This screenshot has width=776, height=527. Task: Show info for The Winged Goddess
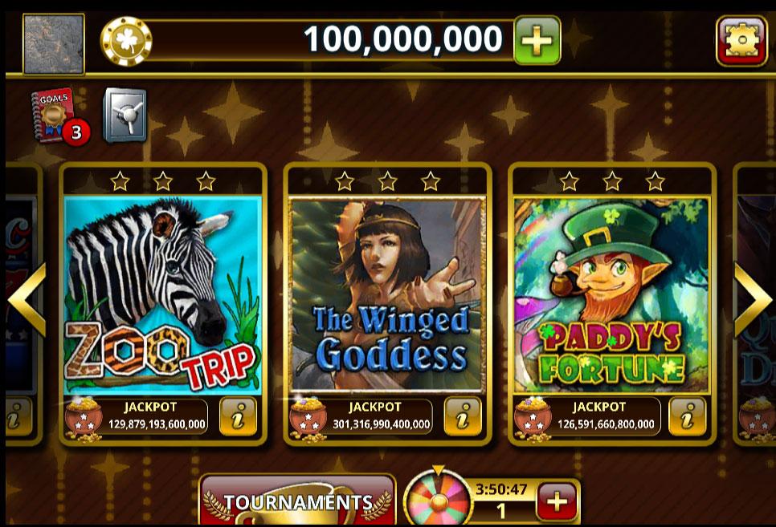pyautogui.click(x=463, y=417)
